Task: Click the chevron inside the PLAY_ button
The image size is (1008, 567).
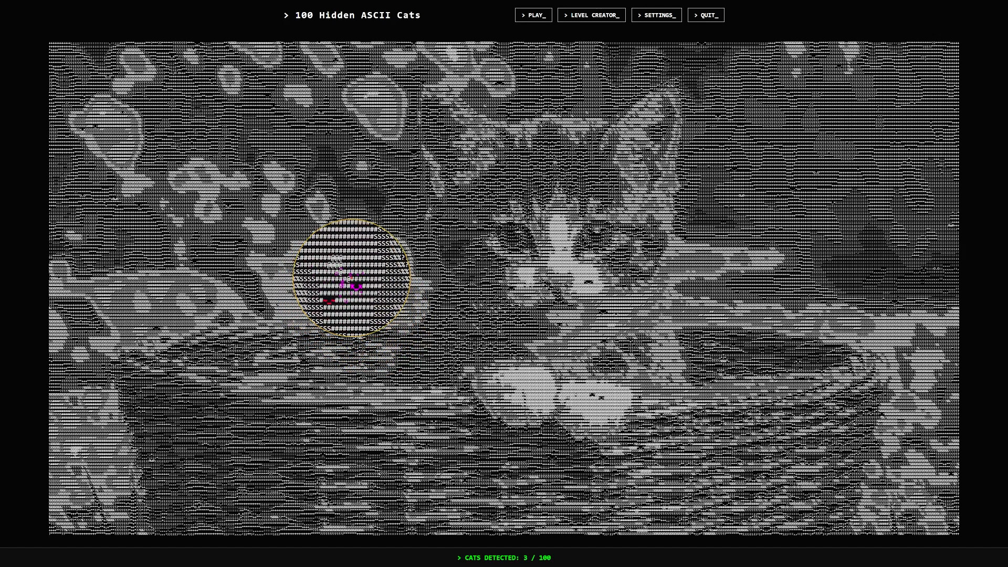Action: [523, 15]
